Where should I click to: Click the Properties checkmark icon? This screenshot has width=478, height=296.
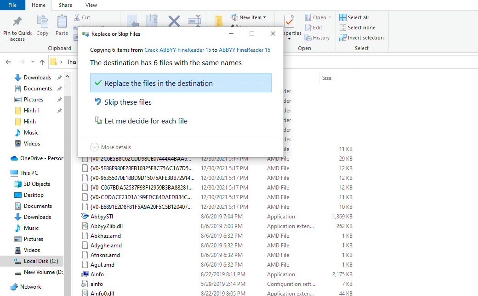tap(289, 21)
